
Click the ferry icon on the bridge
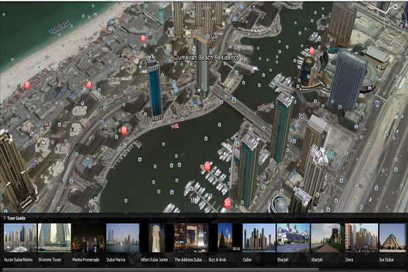pyautogui.click(x=234, y=100)
